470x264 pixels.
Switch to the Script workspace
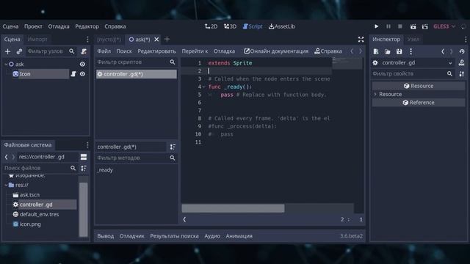tap(253, 26)
